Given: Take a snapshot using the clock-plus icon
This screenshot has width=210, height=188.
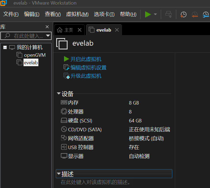Looking at the screenshot, I should click(x=183, y=15).
